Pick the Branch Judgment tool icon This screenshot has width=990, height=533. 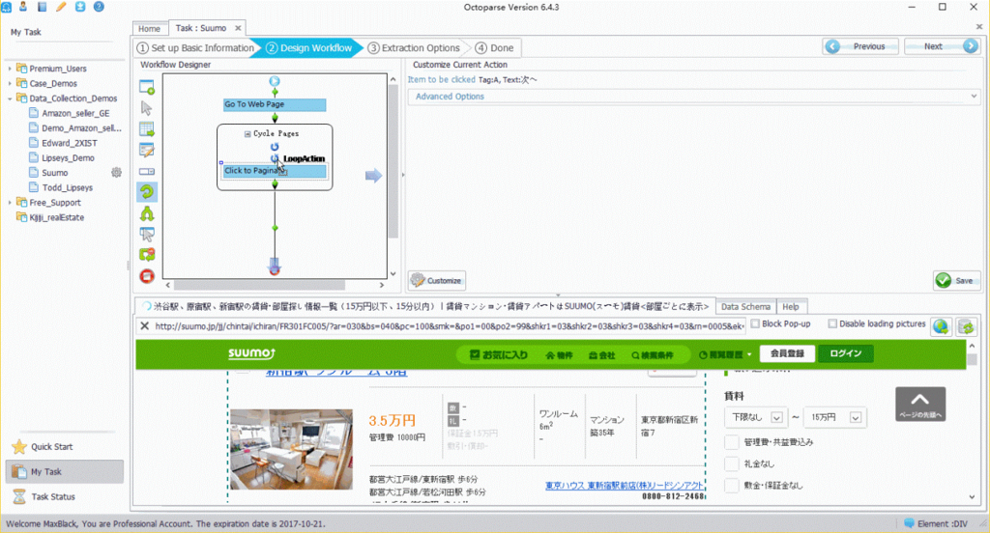(147, 213)
